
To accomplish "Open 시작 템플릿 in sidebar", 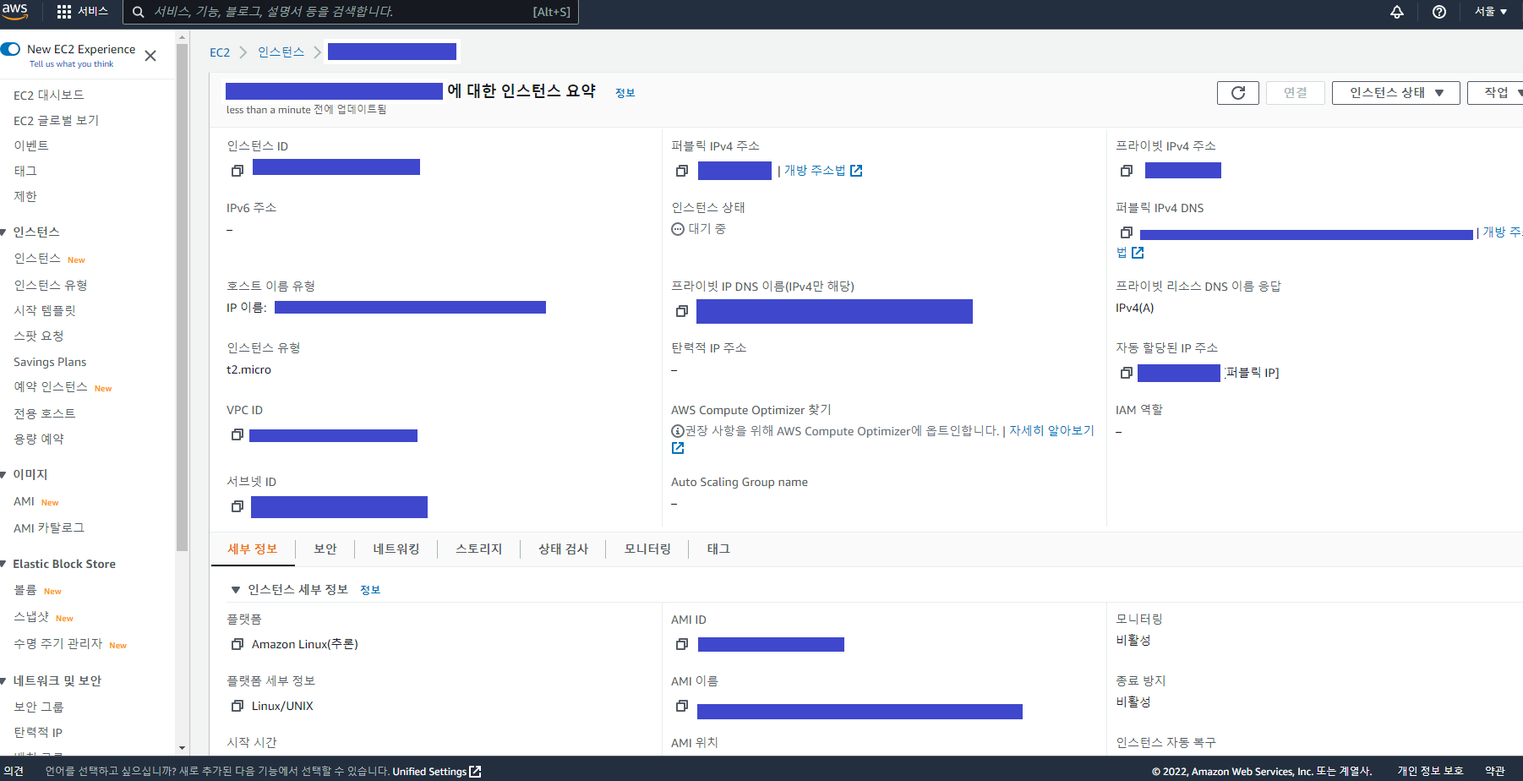I will (45, 311).
